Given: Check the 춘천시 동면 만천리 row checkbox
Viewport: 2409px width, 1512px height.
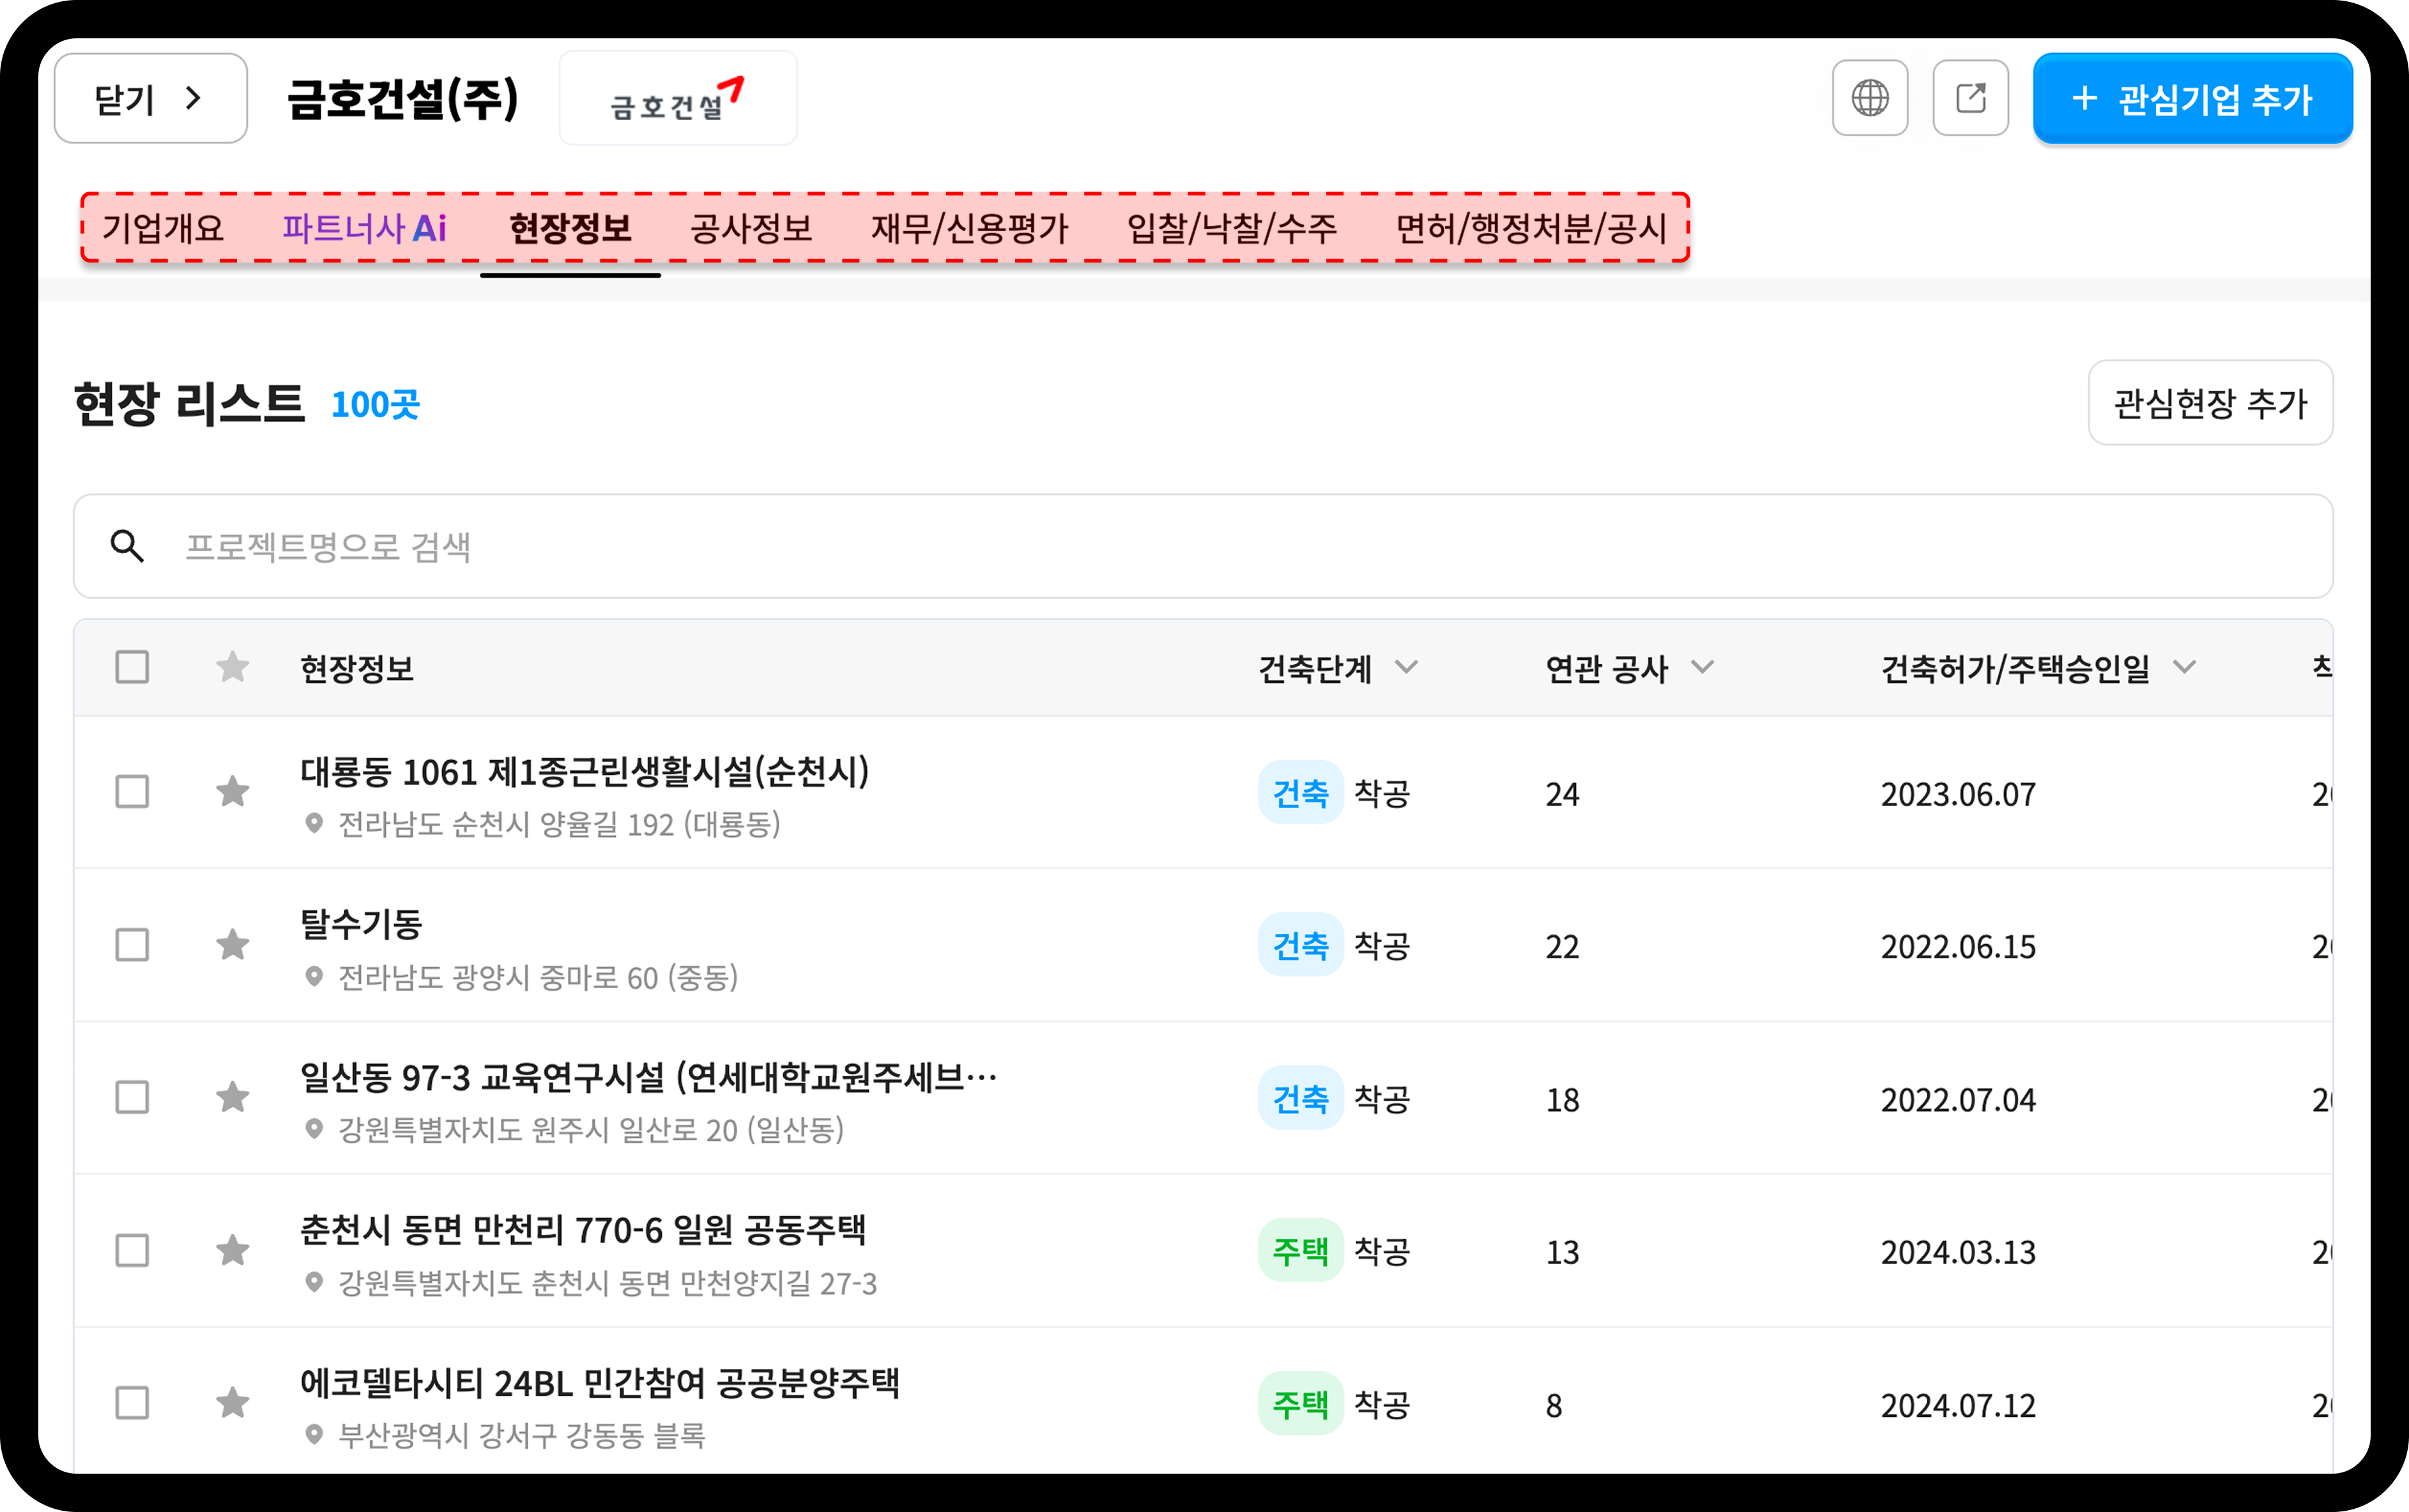Looking at the screenshot, I should [132, 1251].
